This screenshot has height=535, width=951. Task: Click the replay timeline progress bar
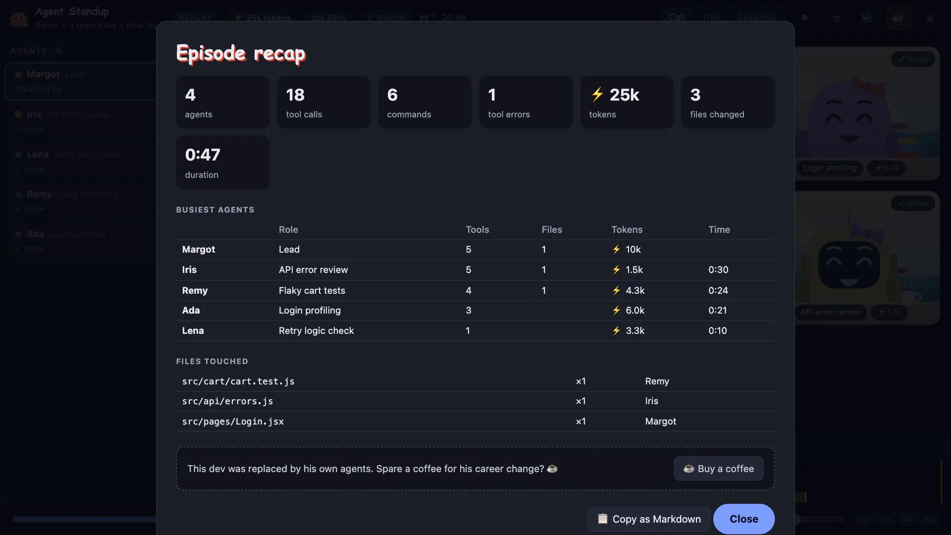(84, 520)
